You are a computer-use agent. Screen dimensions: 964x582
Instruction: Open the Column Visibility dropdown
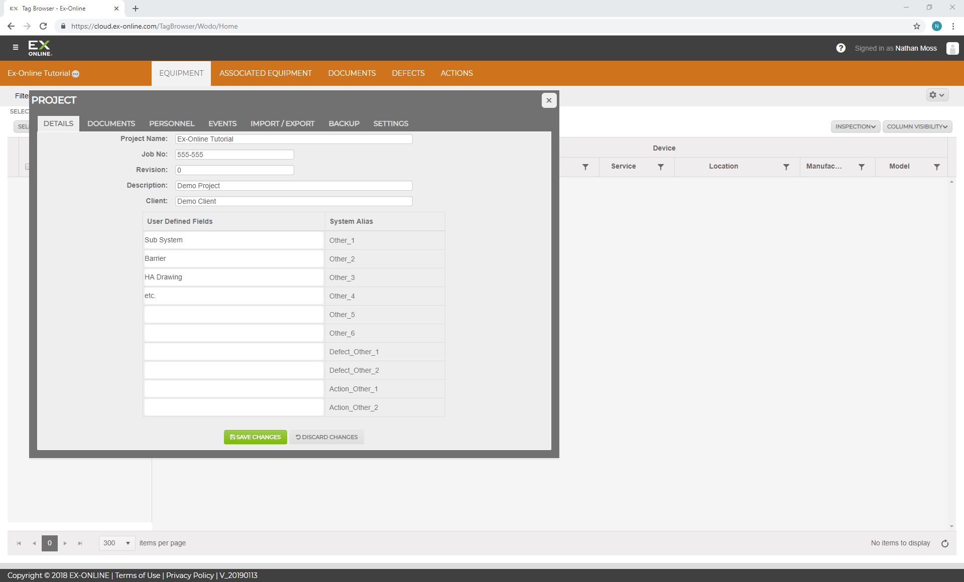(x=917, y=126)
